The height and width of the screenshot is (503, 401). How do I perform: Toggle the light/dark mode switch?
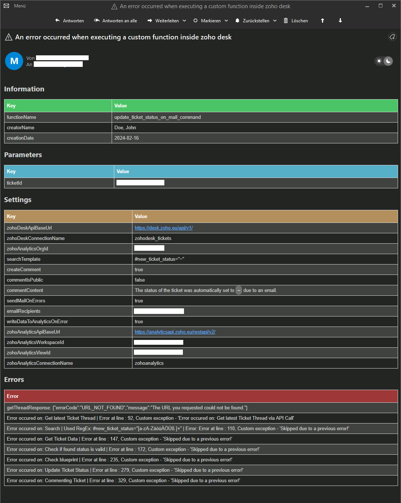click(x=384, y=61)
